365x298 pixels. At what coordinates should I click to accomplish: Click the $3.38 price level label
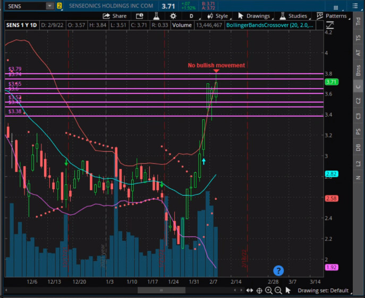15,111
